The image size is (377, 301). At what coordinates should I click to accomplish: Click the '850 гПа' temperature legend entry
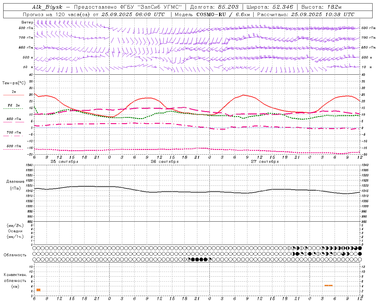point(14,119)
